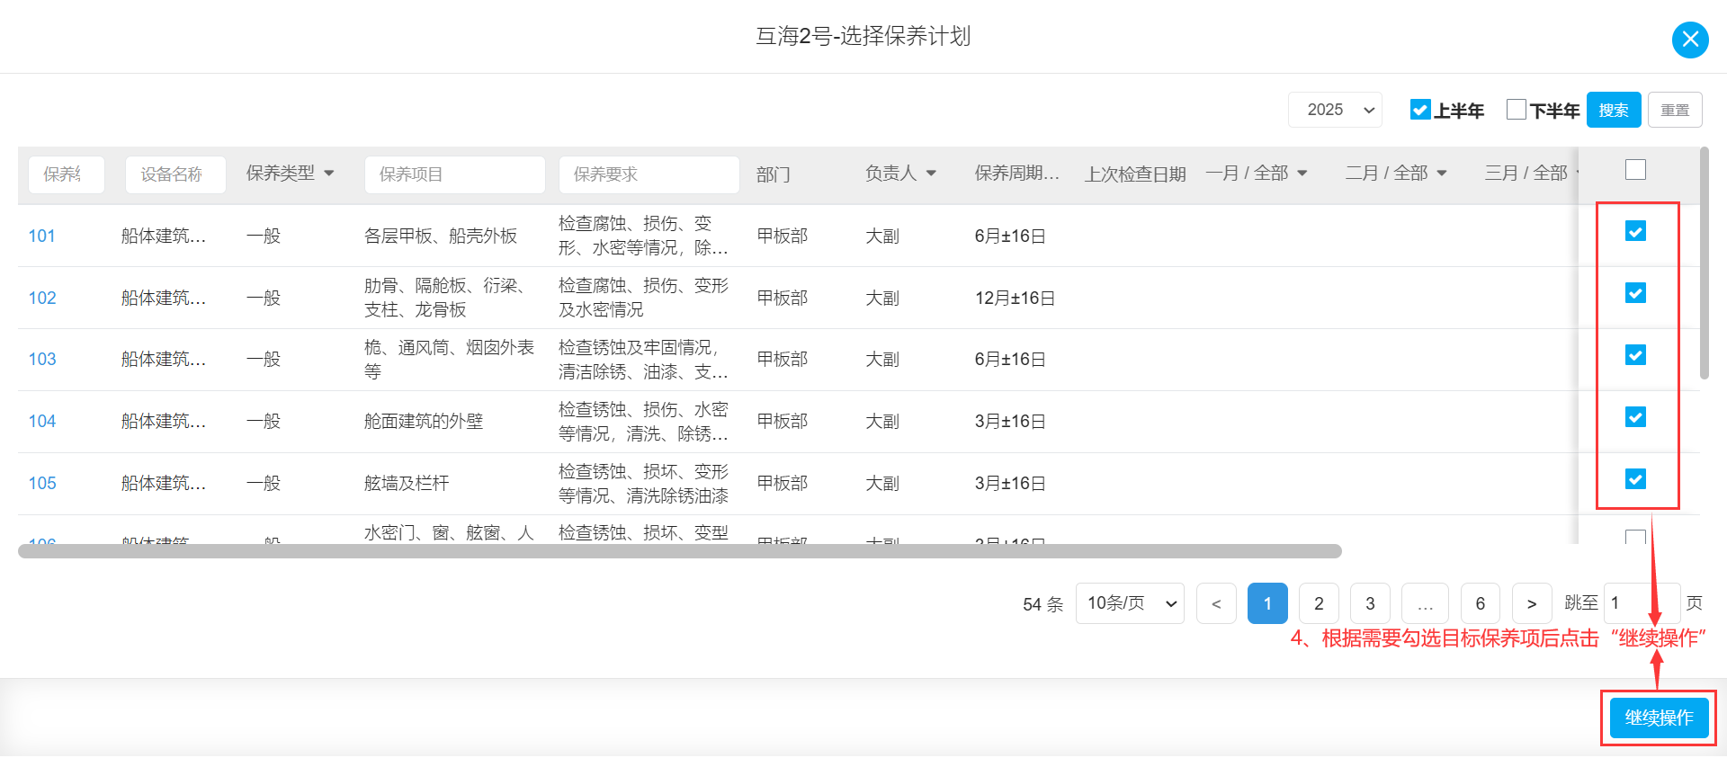Uncheck the checkbox for row 104

1636,418
